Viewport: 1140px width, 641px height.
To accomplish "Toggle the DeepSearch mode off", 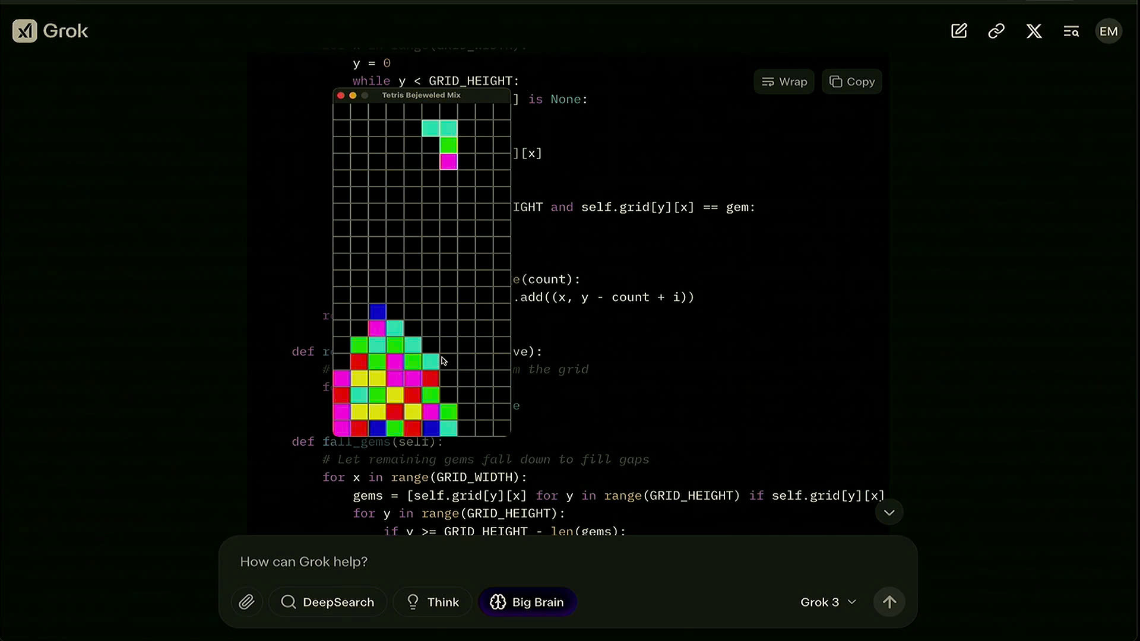I will (x=328, y=602).
